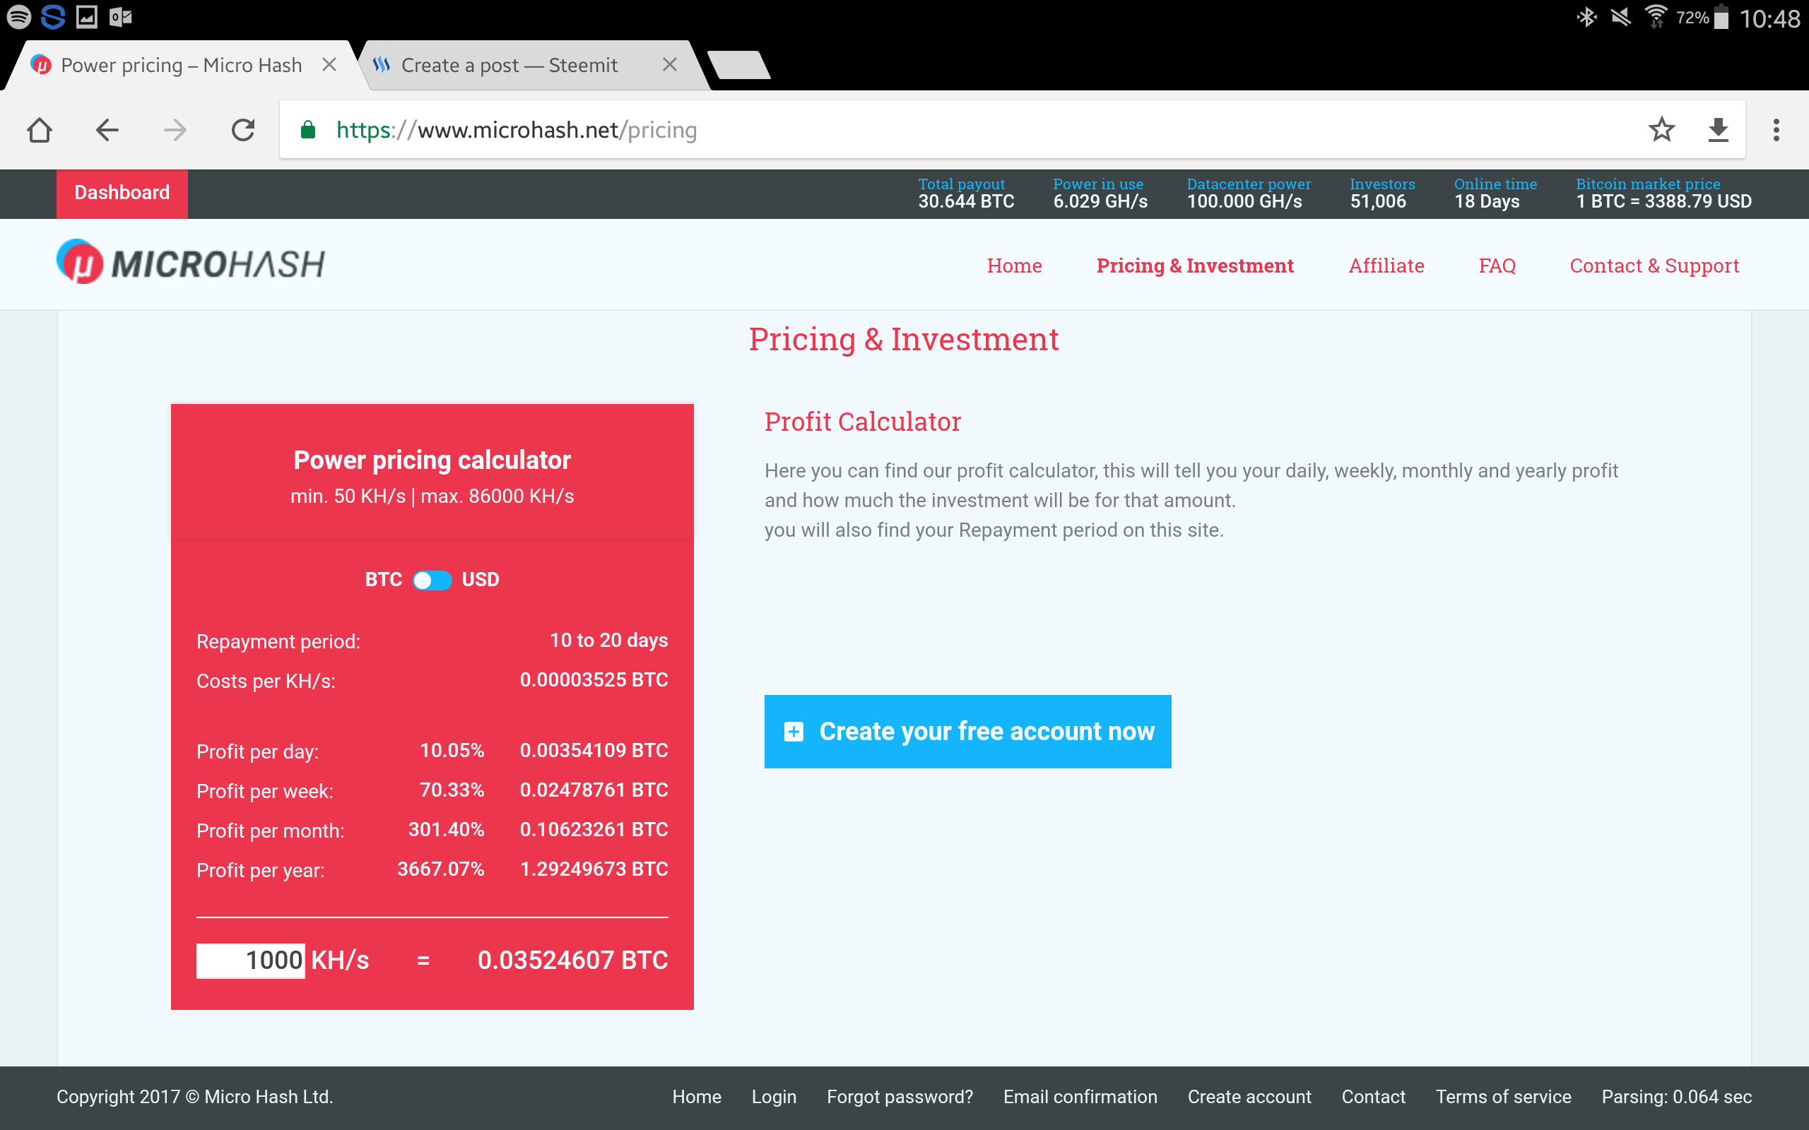Close the Power pricing tab
The image size is (1809, 1130).
[329, 65]
